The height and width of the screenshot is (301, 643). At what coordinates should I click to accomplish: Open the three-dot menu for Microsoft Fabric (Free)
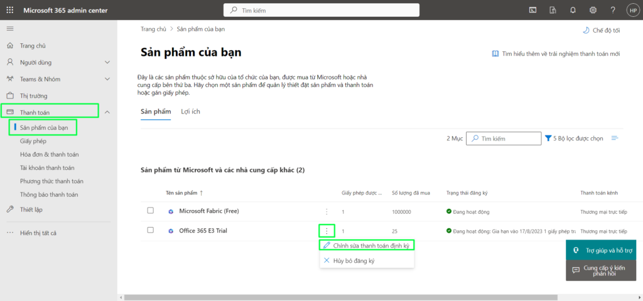coord(326,211)
